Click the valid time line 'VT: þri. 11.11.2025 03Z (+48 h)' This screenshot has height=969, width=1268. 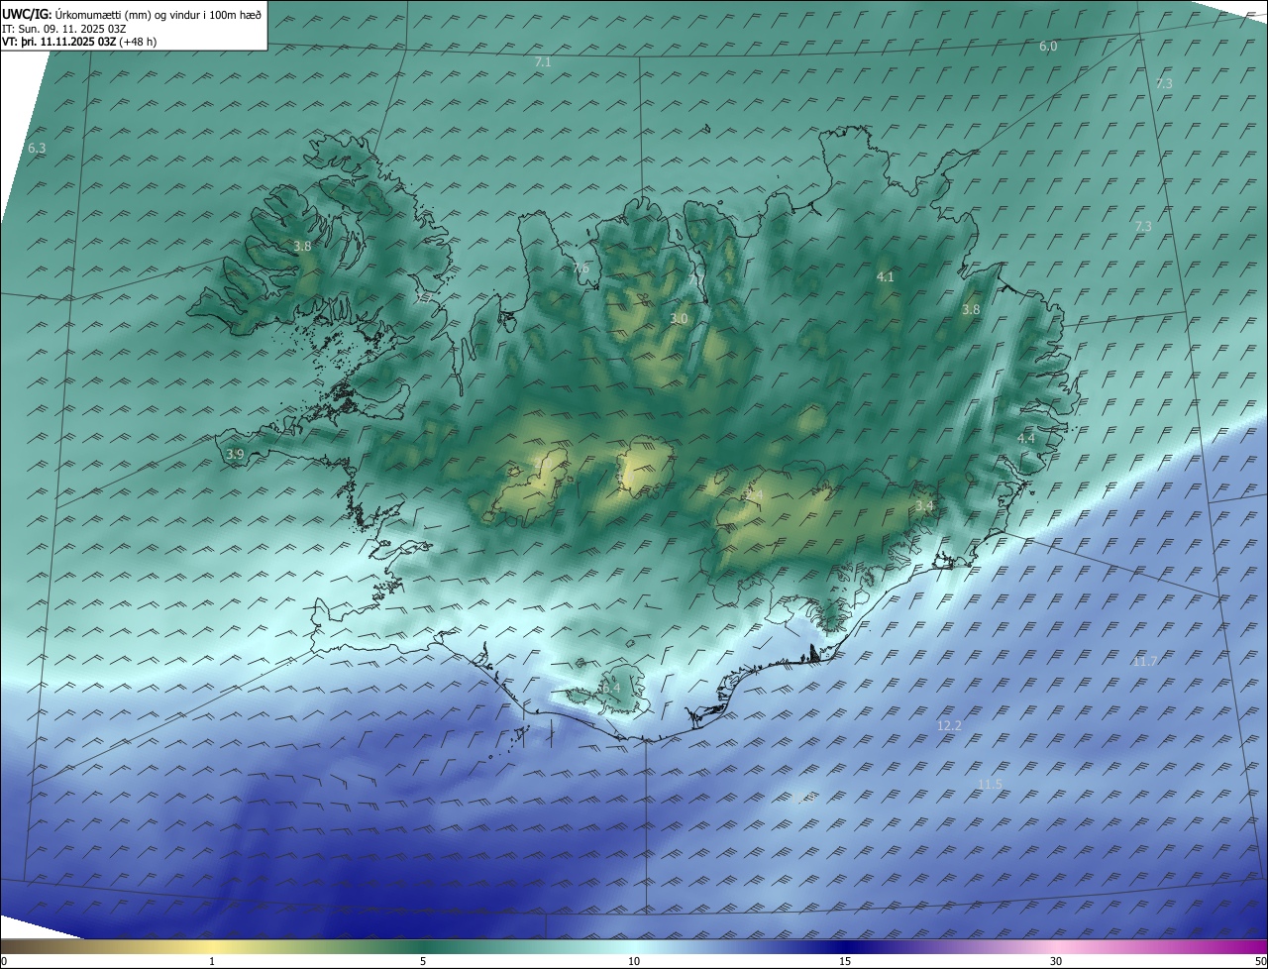pos(79,42)
